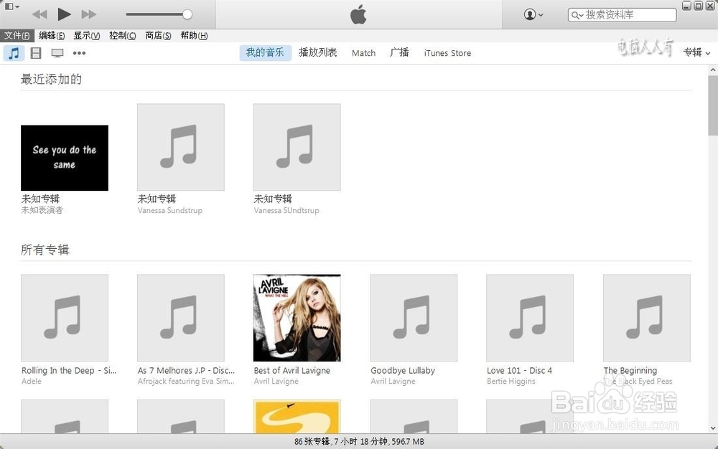
Task: Skip ahead with the fast-forward button
Action: (89, 14)
